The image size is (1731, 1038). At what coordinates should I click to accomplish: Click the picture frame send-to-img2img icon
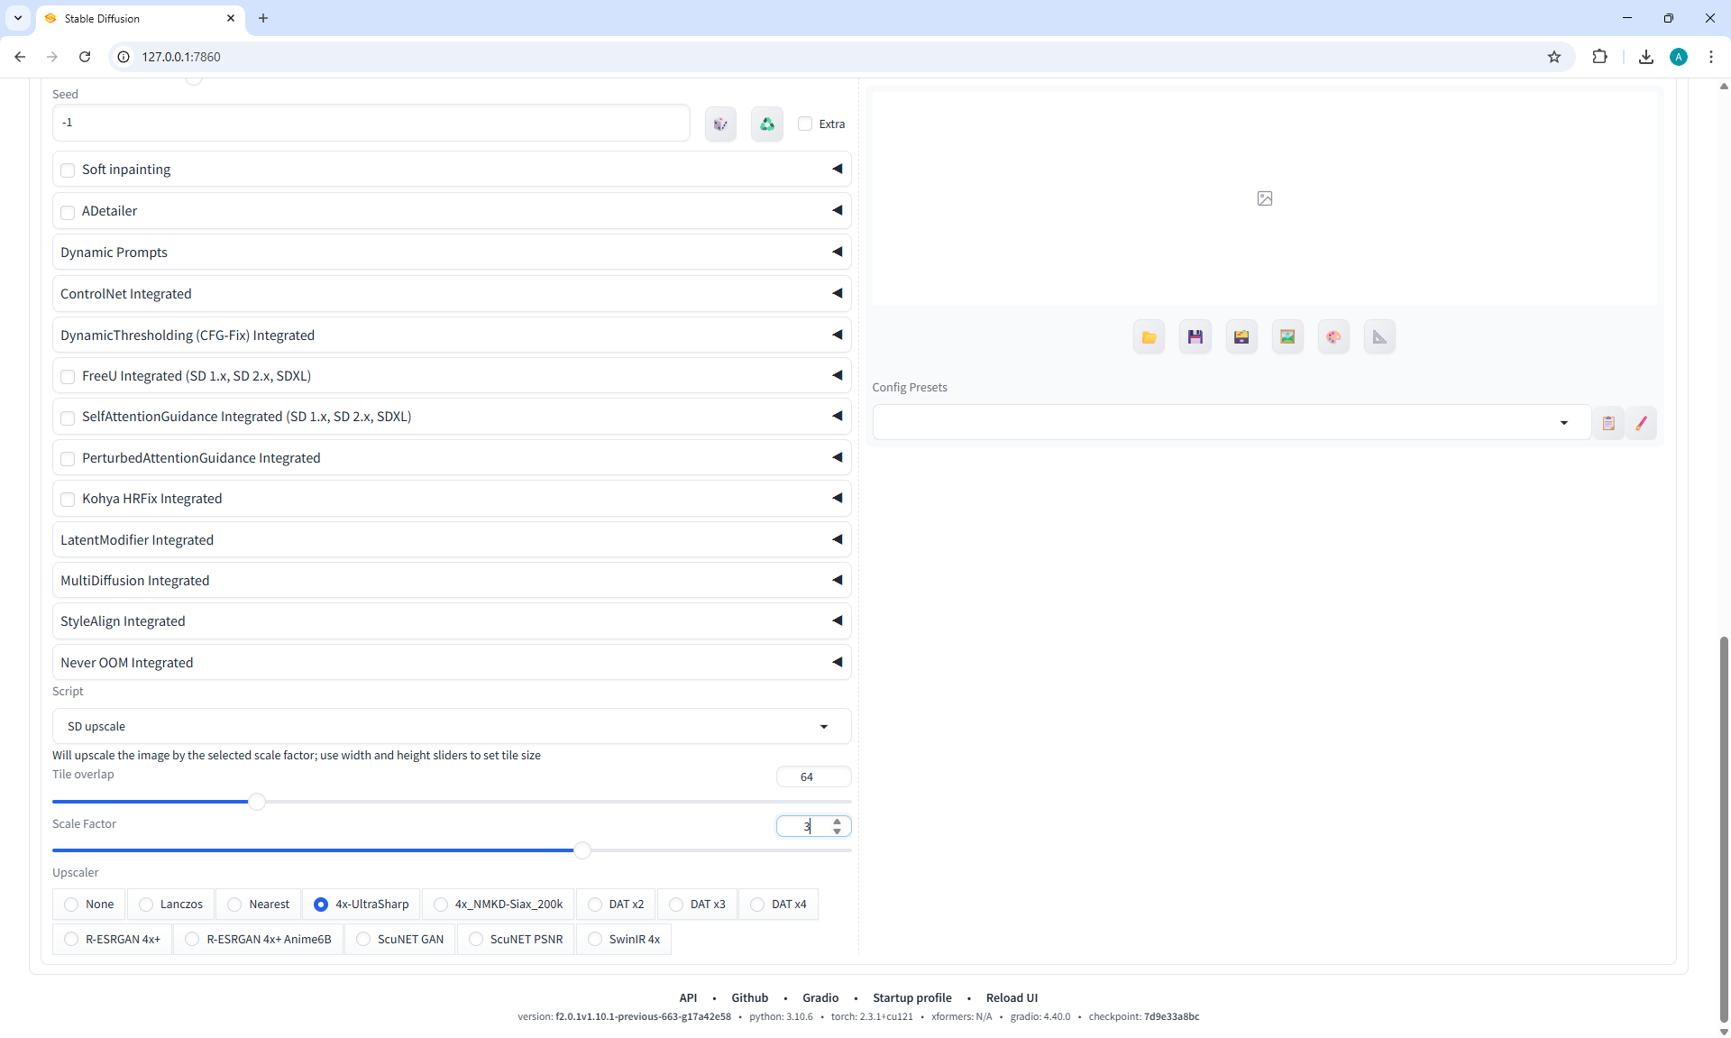1287,337
